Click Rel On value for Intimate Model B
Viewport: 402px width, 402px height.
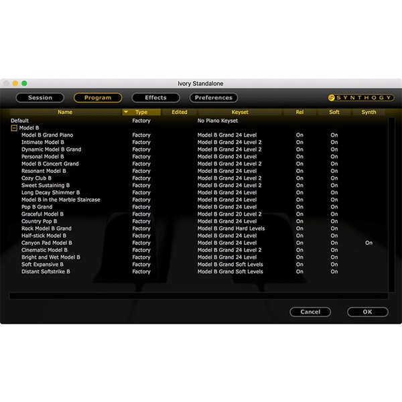point(299,142)
